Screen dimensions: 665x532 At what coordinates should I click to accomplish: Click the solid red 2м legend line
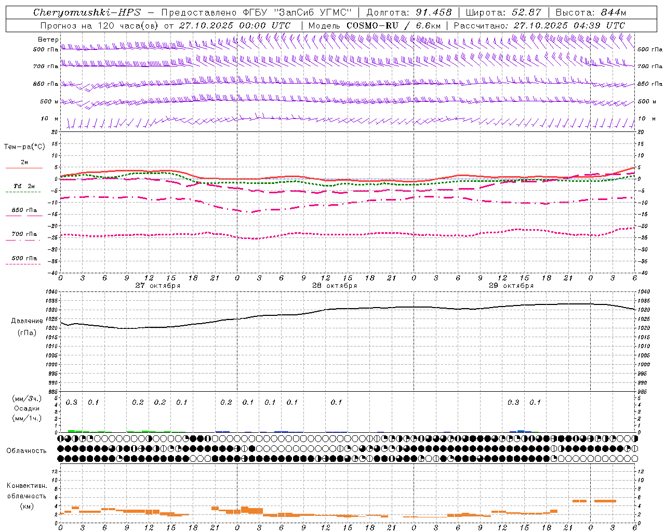[24, 168]
